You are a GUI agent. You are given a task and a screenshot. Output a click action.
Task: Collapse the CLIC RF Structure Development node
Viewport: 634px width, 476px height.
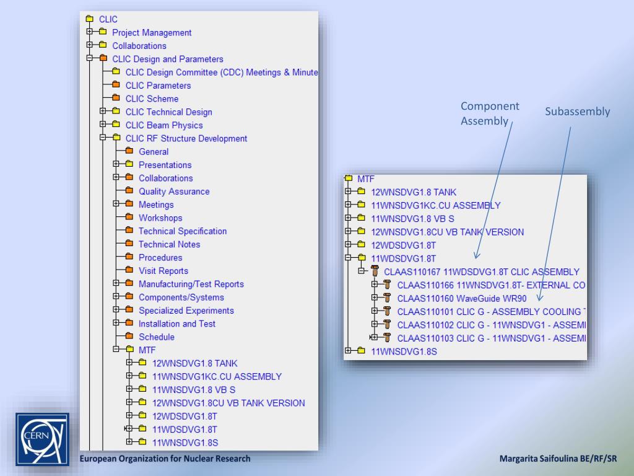[x=103, y=138]
